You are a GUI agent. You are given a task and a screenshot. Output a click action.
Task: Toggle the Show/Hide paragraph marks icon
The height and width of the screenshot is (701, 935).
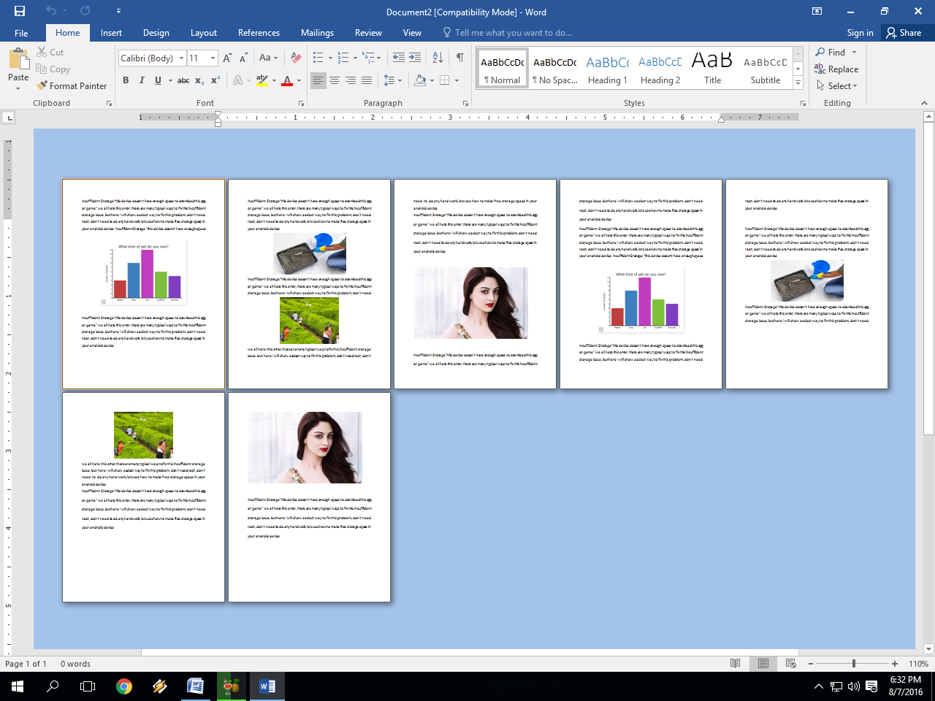tap(459, 55)
